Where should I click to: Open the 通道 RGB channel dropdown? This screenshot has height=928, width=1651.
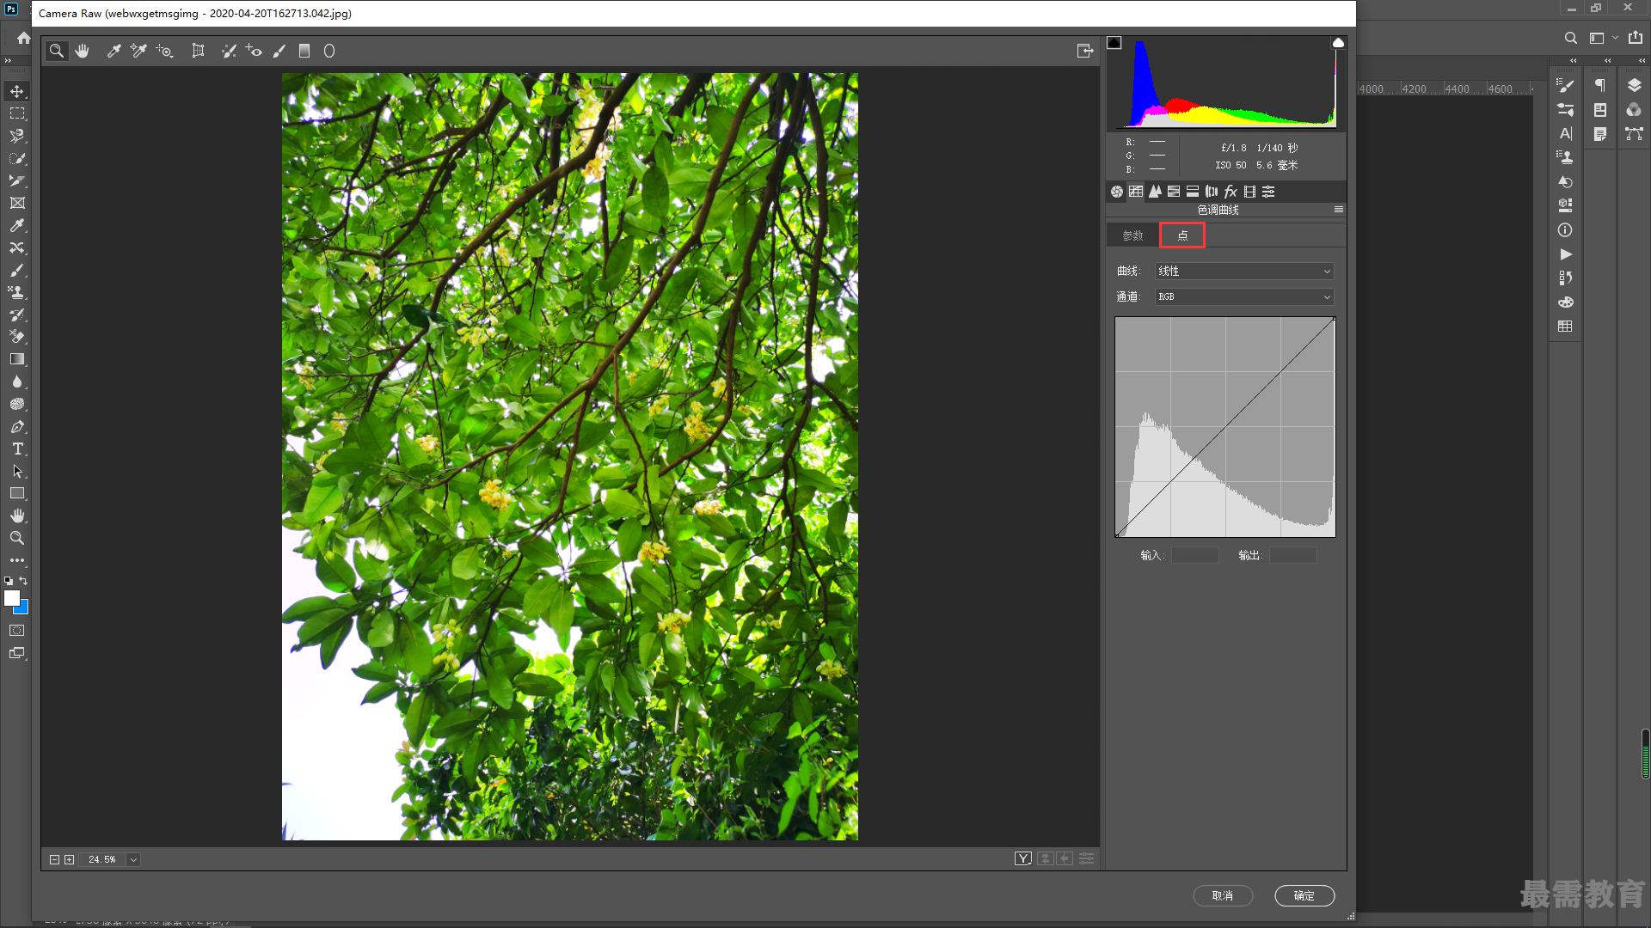pos(1243,297)
